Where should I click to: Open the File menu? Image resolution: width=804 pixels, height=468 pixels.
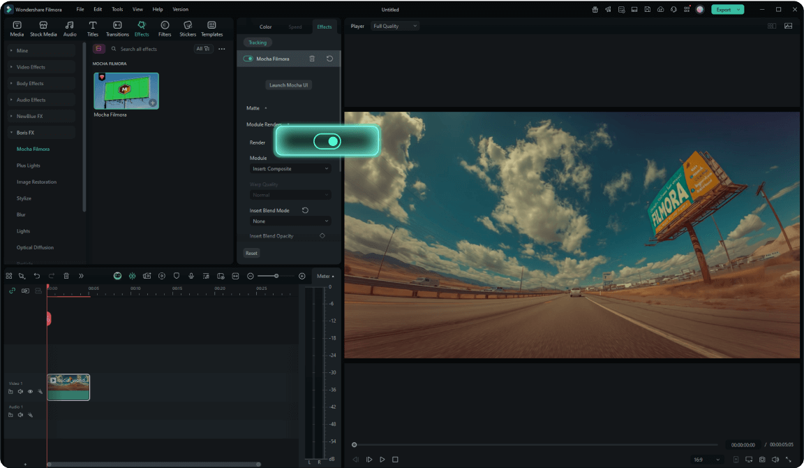point(80,9)
